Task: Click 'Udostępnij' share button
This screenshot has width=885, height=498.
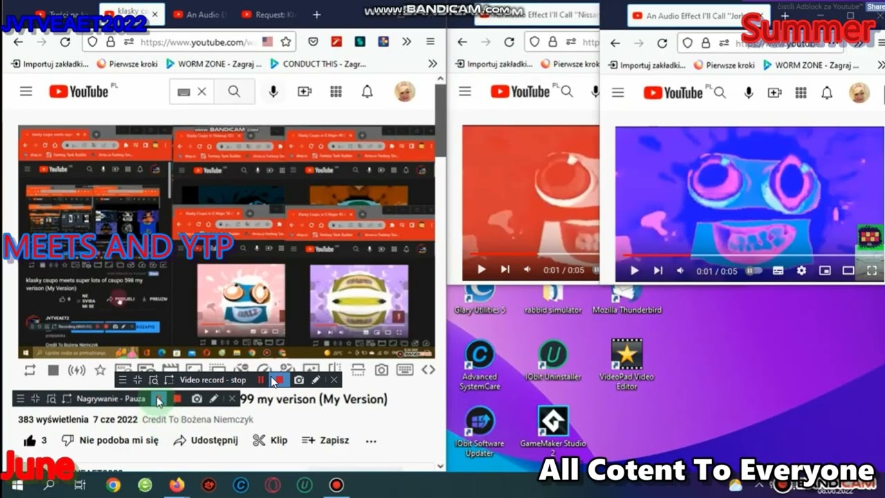Action: pyautogui.click(x=205, y=440)
